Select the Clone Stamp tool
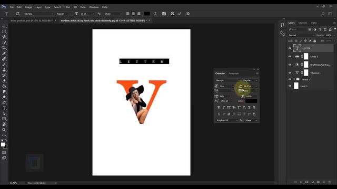Image resolution: width=337 pixels, height=189 pixels. pyautogui.click(x=4, y=70)
